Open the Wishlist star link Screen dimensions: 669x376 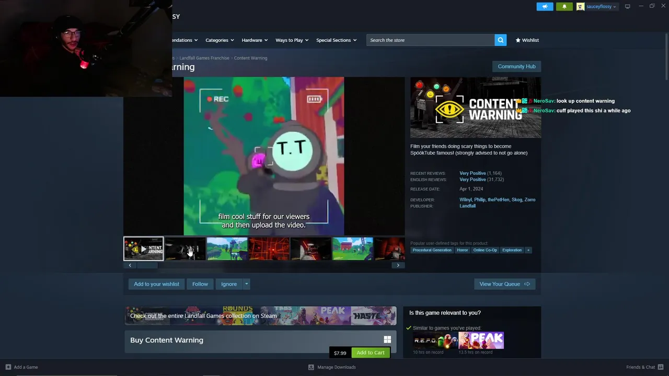(x=527, y=40)
